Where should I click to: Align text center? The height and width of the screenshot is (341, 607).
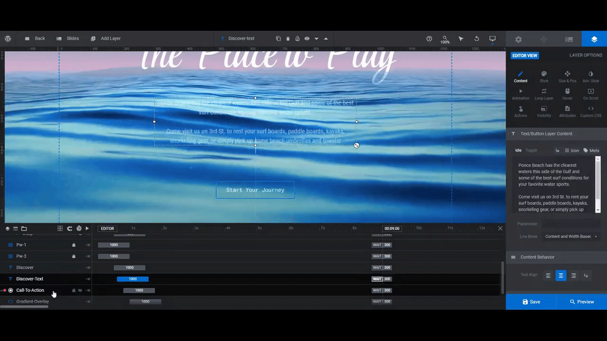pyautogui.click(x=561, y=275)
